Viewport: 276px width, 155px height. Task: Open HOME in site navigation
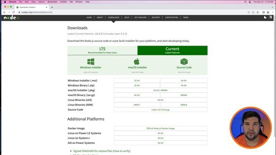click(89, 17)
